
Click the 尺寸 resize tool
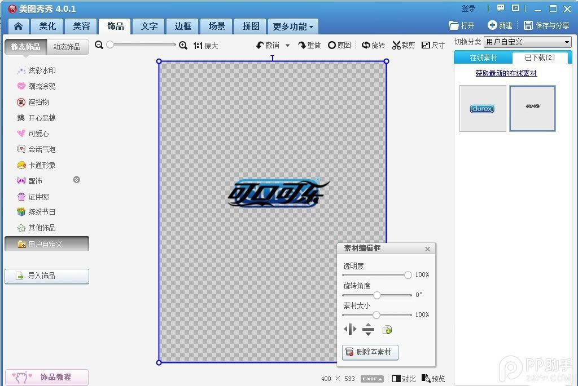pos(433,45)
